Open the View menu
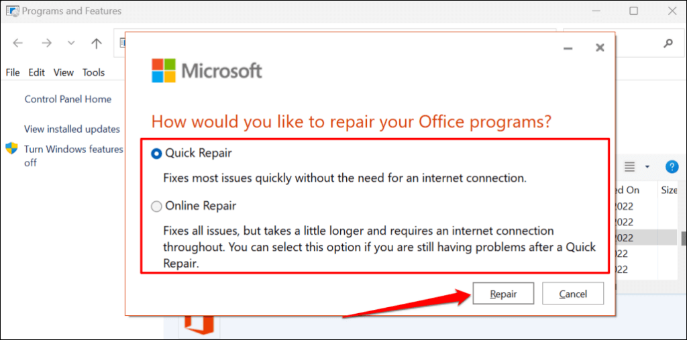 [x=64, y=72]
